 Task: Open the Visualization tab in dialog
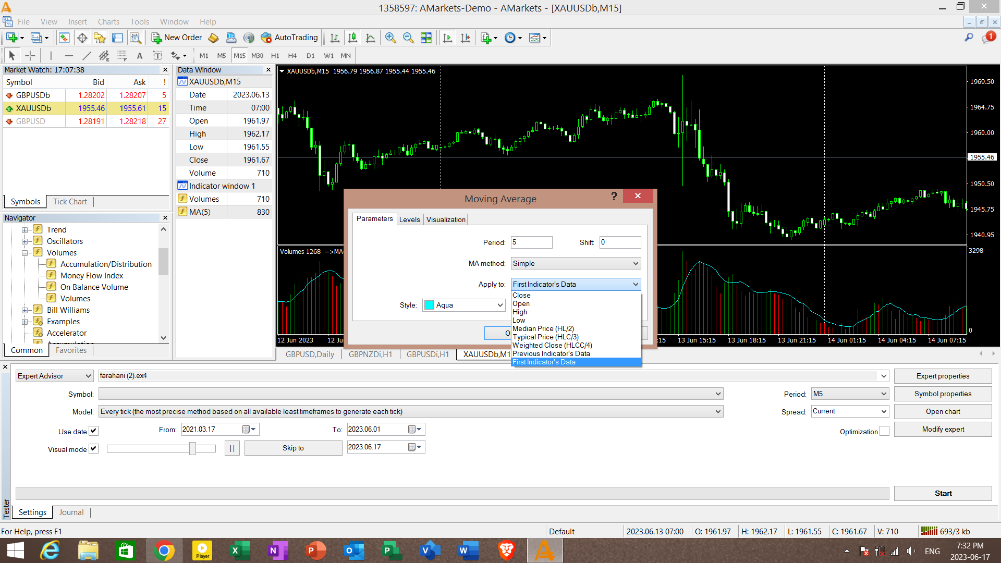[x=446, y=219]
